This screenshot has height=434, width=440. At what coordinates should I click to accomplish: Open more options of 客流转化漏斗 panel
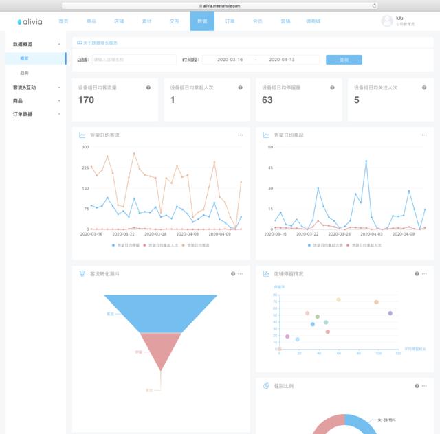[240, 273]
